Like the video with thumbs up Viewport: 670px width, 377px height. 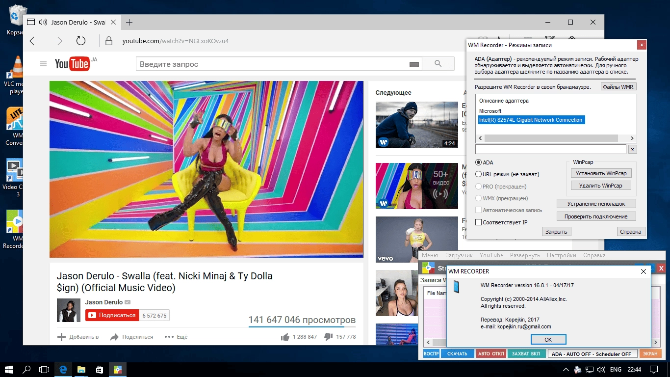point(285,337)
